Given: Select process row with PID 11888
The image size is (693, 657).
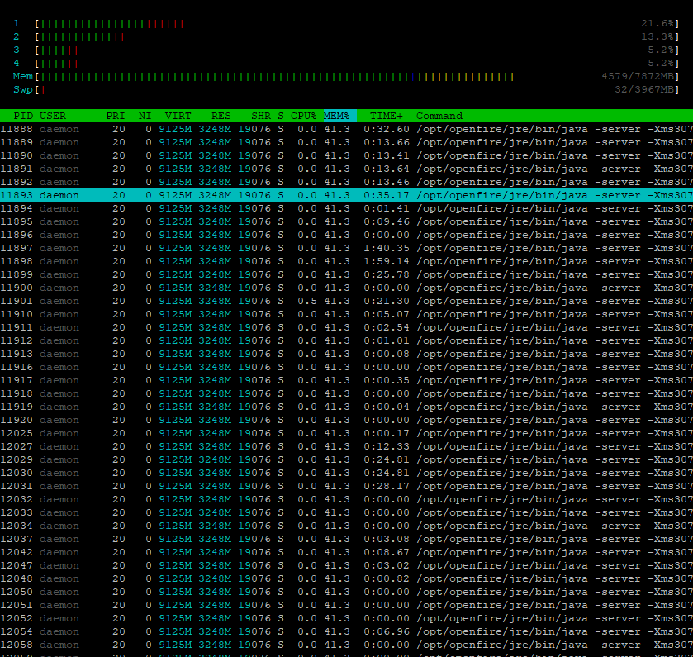Looking at the screenshot, I should (x=347, y=129).
